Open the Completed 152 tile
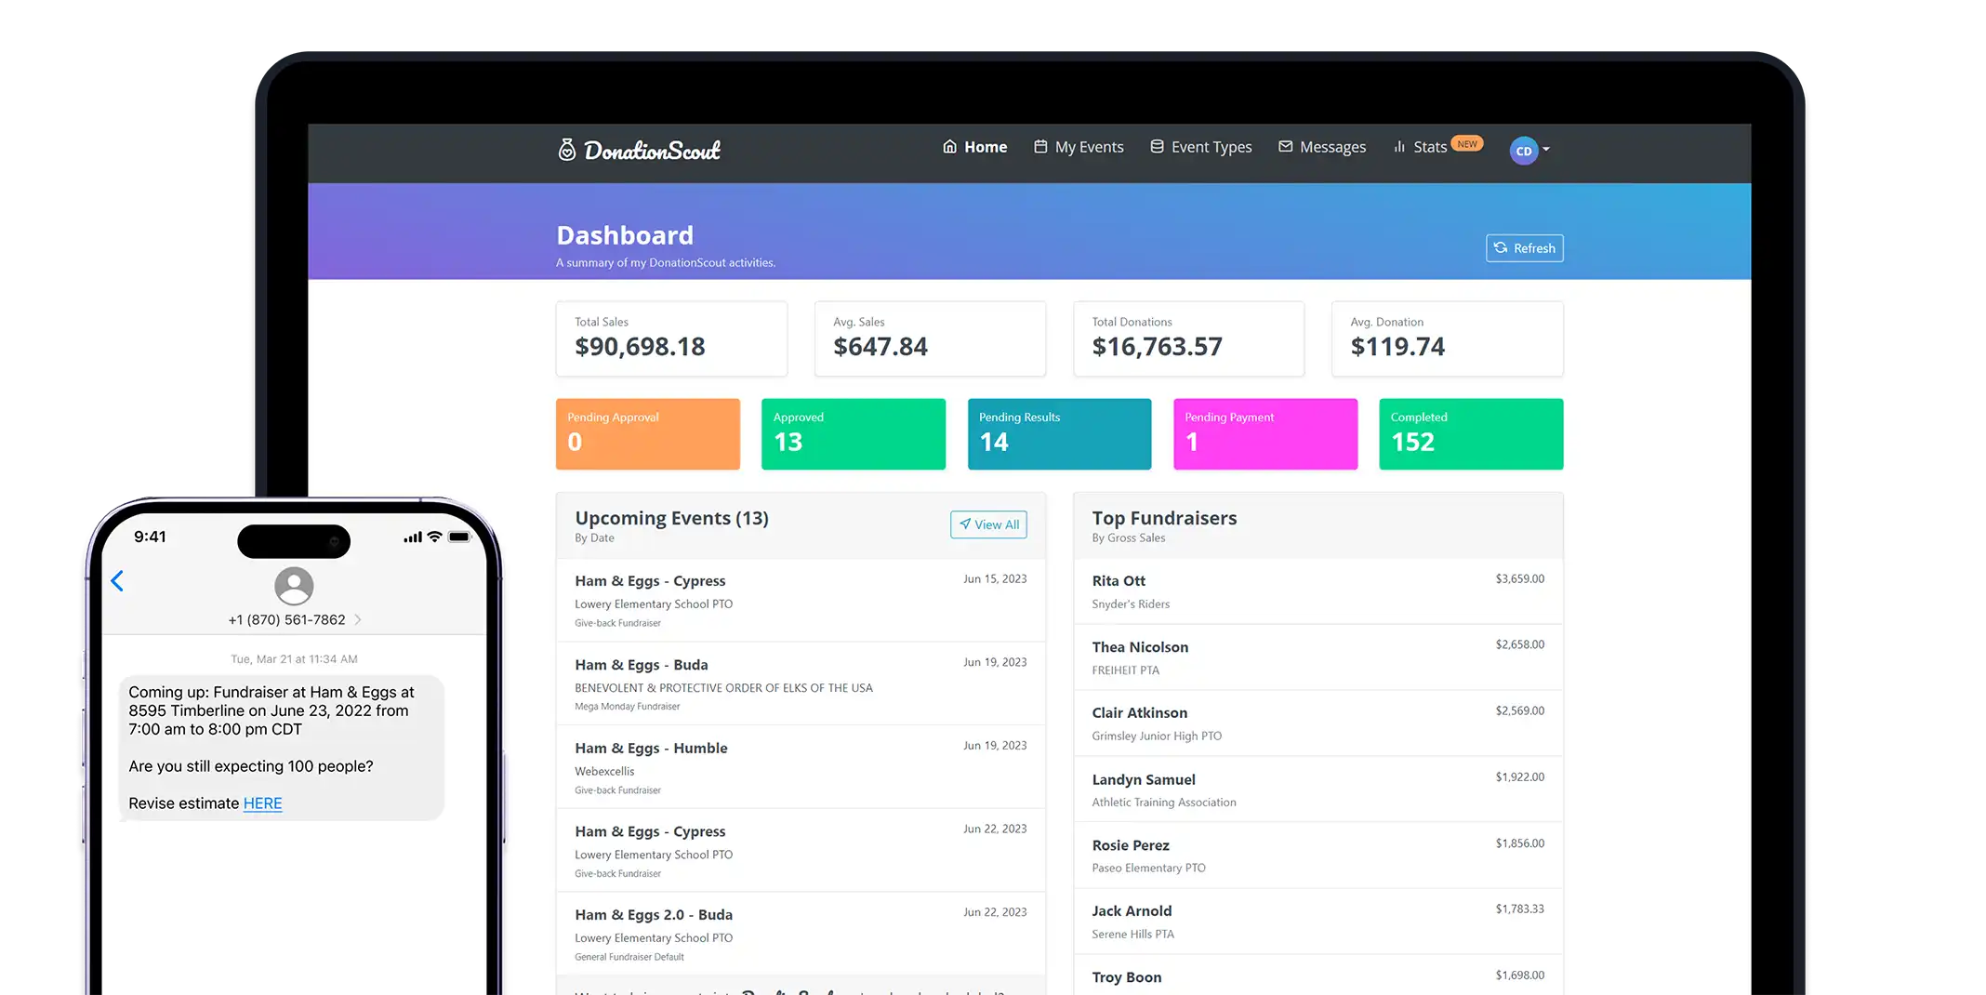The image size is (1986, 995). tap(1471, 433)
